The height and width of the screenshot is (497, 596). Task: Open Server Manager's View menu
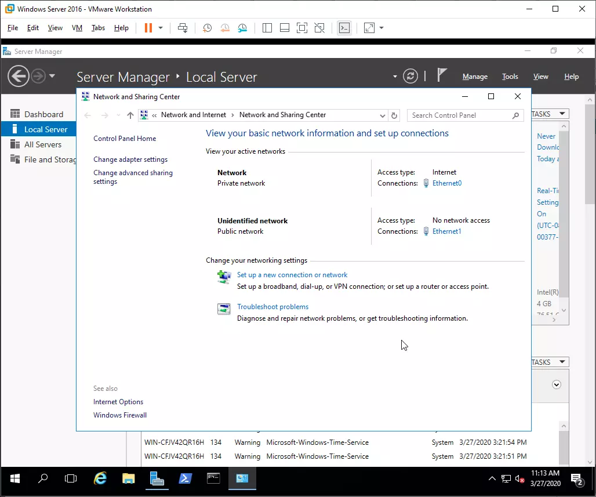(540, 77)
